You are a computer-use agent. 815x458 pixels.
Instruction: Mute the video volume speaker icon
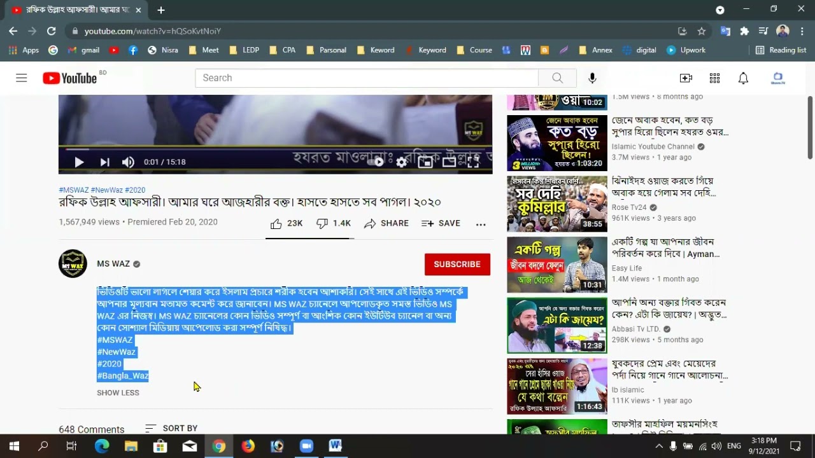click(x=128, y=162)
